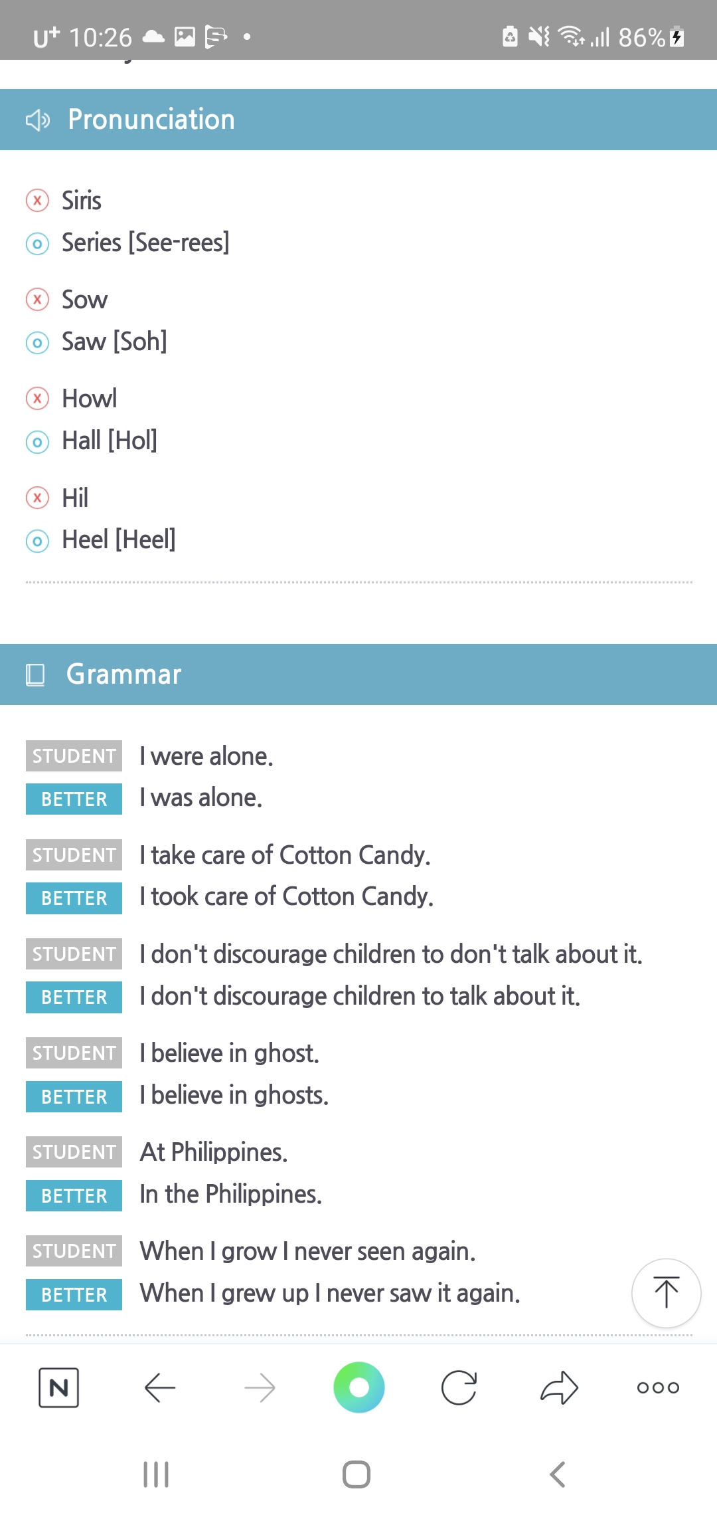Viewport: 717px width, 1515px height.
Task: Tap the Android home button
Action: click(x=357, y=1474)
